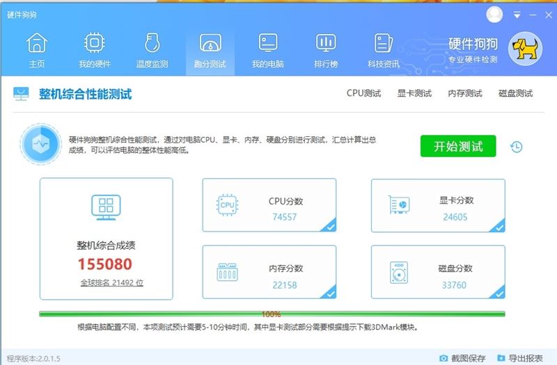Screen dimensions: 557x365
Task: Click the CPU chip icon
Action: pyautogui.click(x=228, y=205)
